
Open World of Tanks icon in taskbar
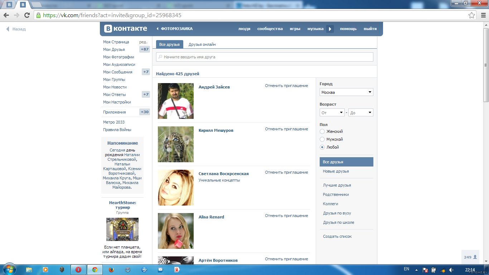(62, 270)
